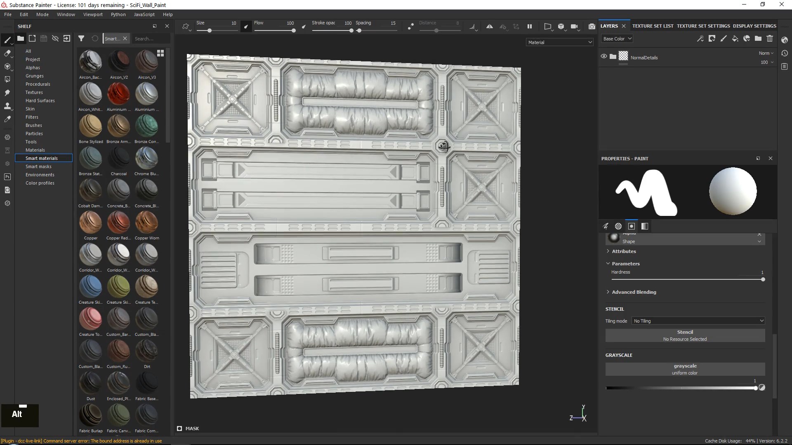Switch to Texture Set List tab
This screenshot has height=445, width=792.
(x=653, y=26)
